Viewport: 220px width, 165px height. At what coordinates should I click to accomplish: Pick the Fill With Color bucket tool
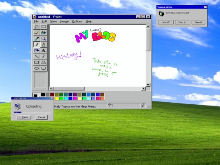pyautogui.click(x=44, y=33)
